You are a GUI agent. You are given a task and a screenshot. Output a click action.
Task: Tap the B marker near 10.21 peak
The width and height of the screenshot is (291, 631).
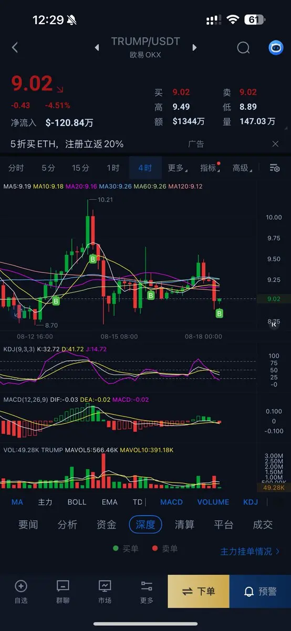[x=93, y=259]
